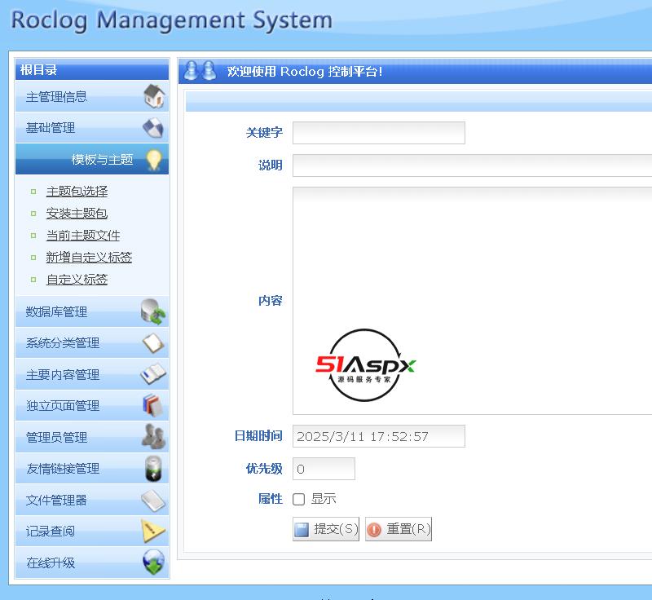Click the 优先级 field showing 0
Screen dimensions: 652x600
(324, 469)
